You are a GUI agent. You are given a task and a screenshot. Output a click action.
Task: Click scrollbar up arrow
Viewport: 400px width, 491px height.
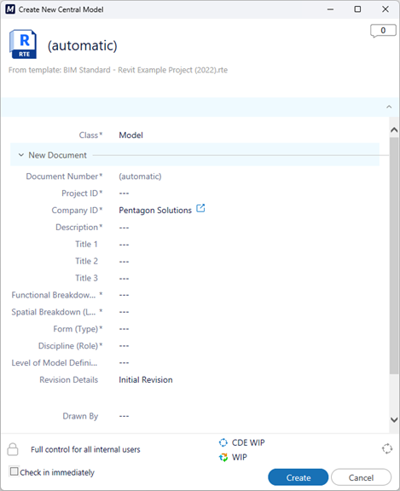[394, 130]
